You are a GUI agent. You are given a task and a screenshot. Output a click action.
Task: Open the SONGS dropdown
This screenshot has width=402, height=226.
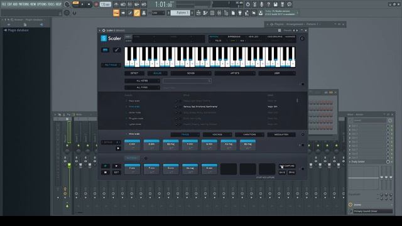click(191, 73)
